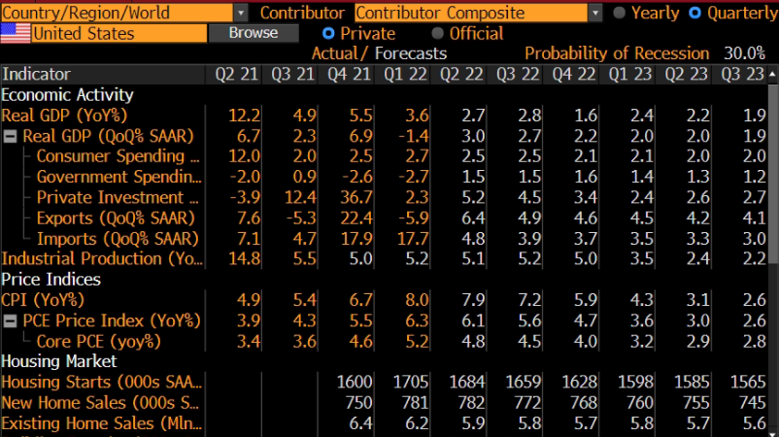Click the Q3 23 column header
Screen dimensions: 779x437
coord(742,74)
